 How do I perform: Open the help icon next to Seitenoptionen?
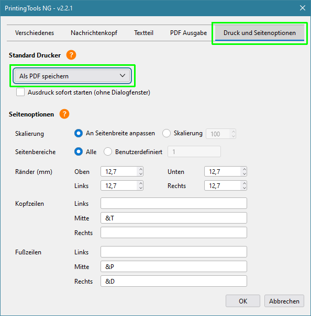click(x=64, y=114)
